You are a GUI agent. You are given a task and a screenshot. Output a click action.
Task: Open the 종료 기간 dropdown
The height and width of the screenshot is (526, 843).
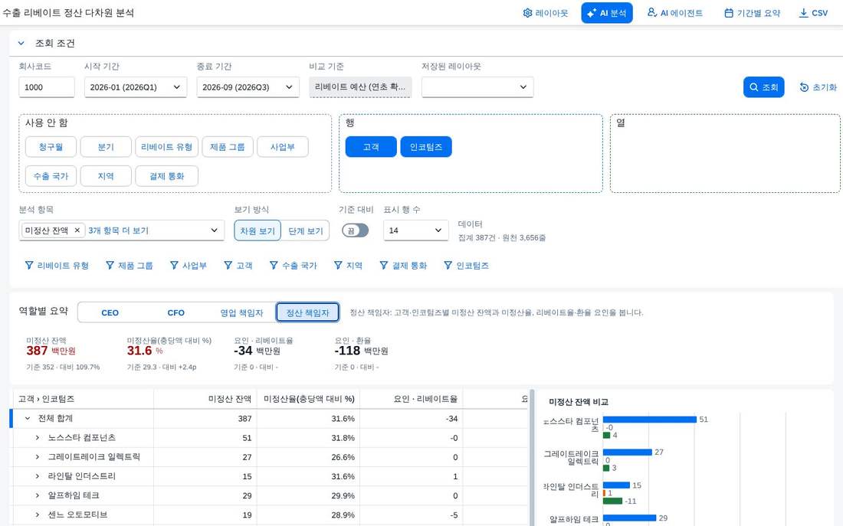click(x=248, y=87)
